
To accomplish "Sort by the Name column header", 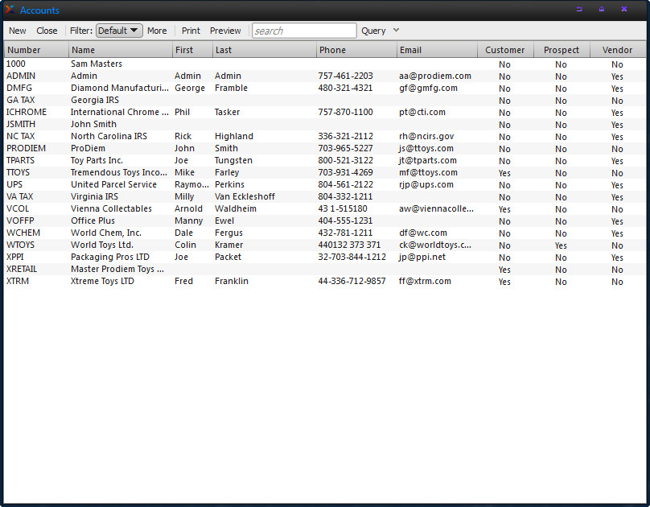I will 120,50.
